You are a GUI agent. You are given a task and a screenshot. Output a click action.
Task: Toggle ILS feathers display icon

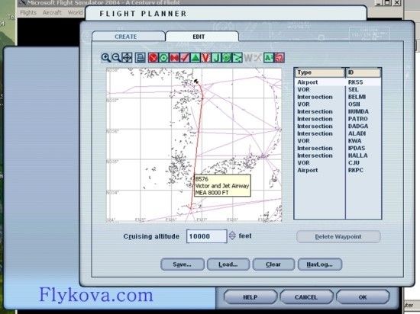coord(185,57)
